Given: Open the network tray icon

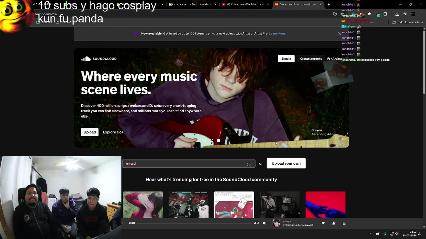Looking at the screenshot, I should (392, 234).
